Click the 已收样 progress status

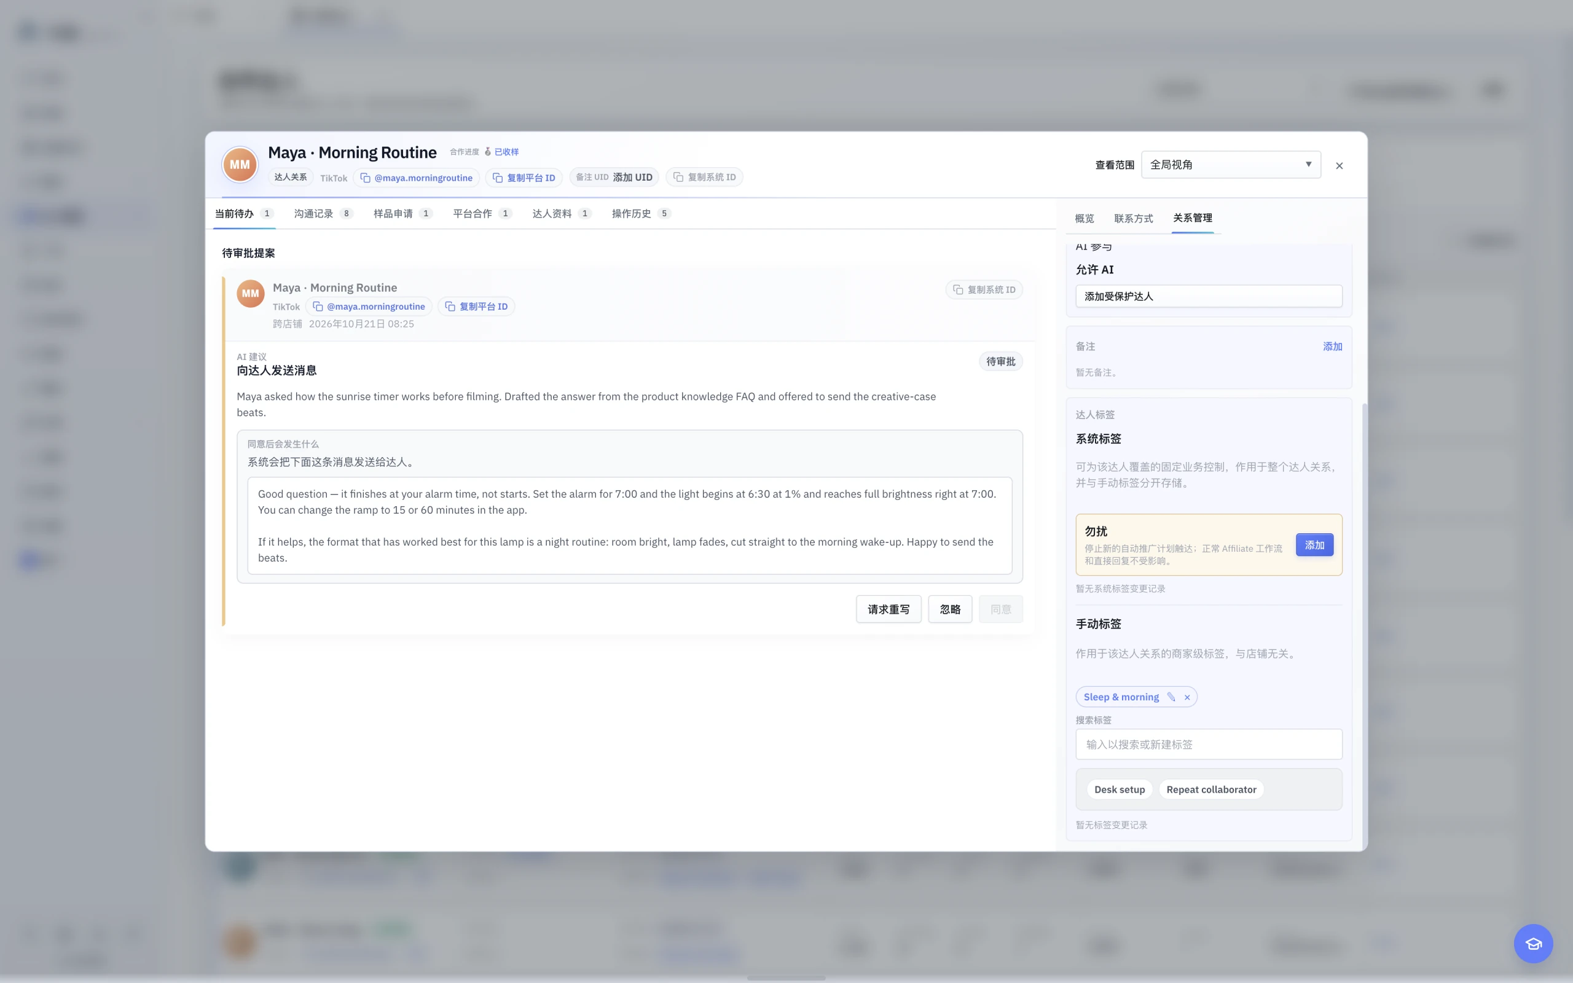506,152
